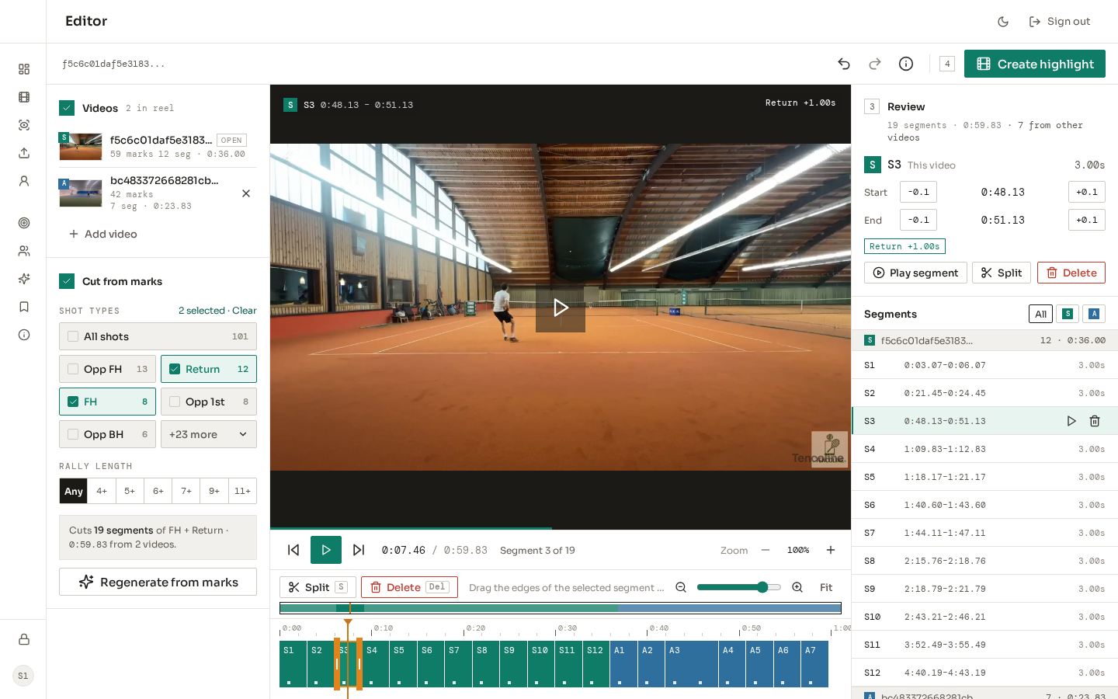Screen dimensions: 1118x699
Task: Check the Opp 1st shot type
Action: click(x=175, y=402)
